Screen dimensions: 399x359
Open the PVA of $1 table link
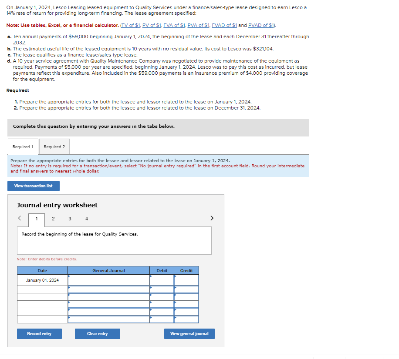click(199, 25)
